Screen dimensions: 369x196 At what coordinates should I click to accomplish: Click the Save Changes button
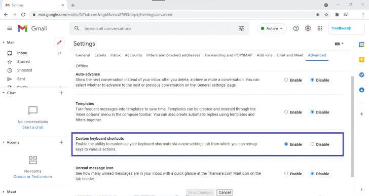[x=200, y=192]
